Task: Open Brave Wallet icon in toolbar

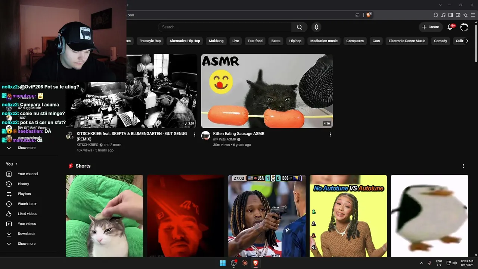Action: point(458,15)
